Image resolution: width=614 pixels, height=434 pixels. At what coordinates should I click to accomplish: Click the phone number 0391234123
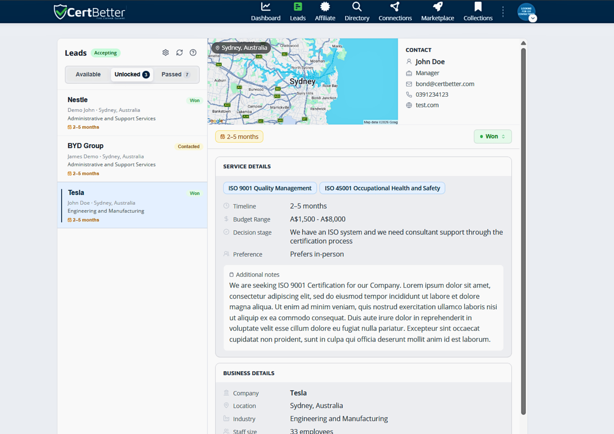coord(432,95)
